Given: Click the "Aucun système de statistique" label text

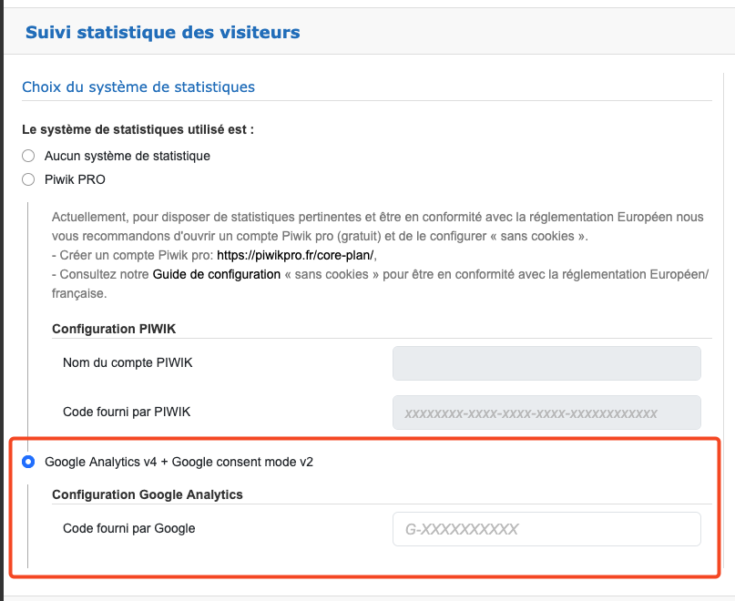Looking at the screenshot, I should pyautogui.click(x=127, y=156).
